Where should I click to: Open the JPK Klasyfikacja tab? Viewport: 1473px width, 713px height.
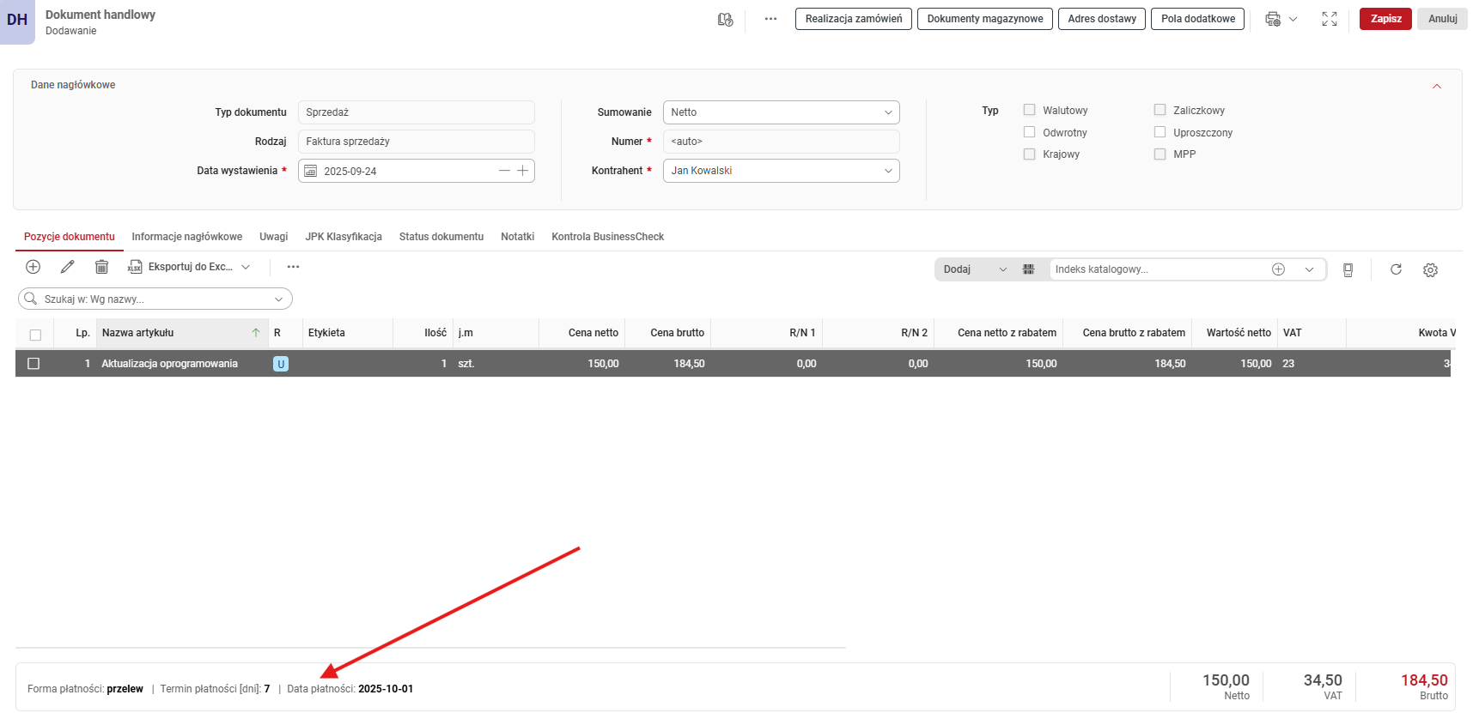tap(344, 237)
